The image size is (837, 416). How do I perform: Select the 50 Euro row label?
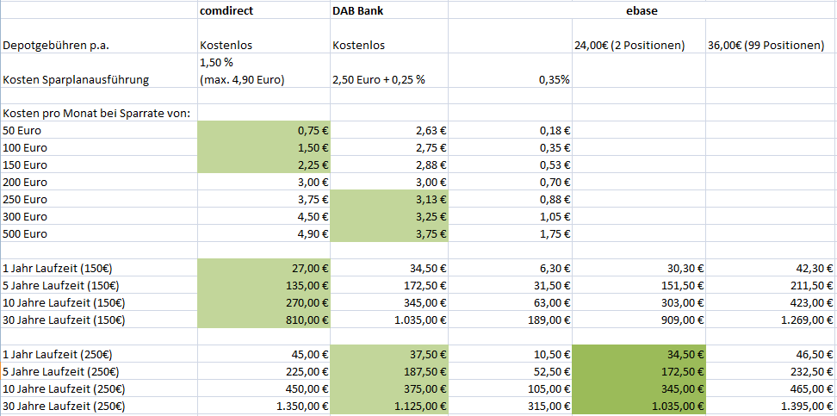point(99,130)
